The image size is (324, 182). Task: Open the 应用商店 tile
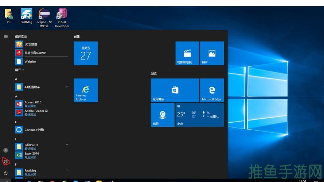175,90
